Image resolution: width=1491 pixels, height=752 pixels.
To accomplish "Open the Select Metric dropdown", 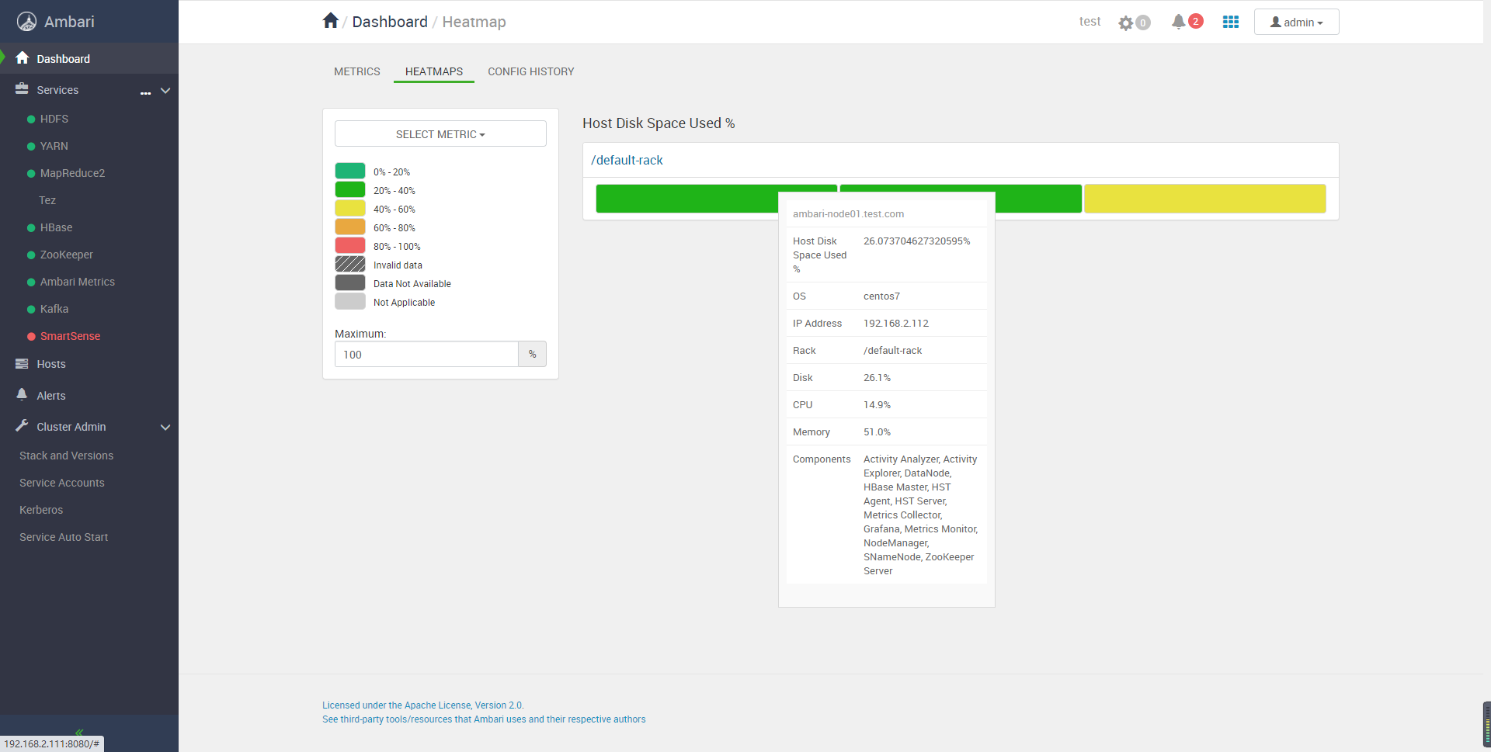I will 440,134.
